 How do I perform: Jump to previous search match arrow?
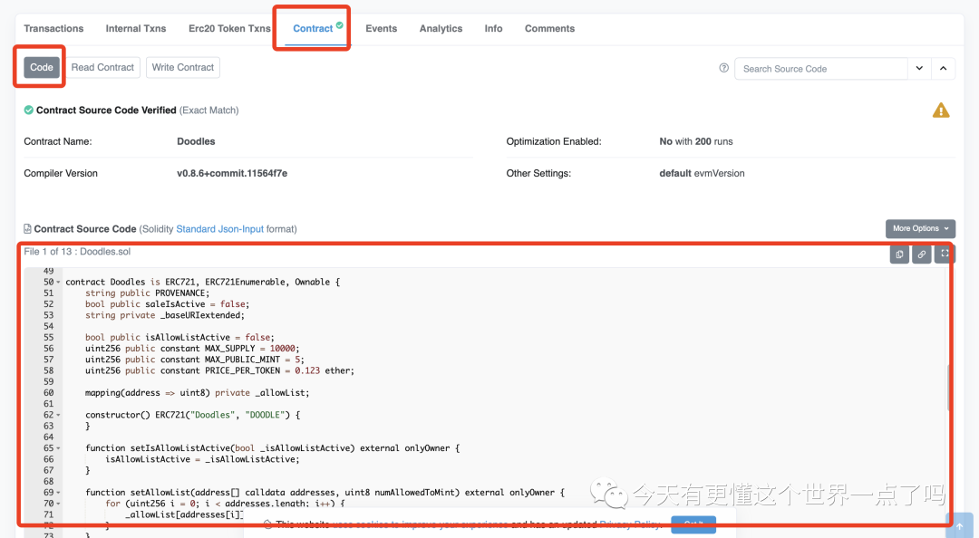point(944,69)
